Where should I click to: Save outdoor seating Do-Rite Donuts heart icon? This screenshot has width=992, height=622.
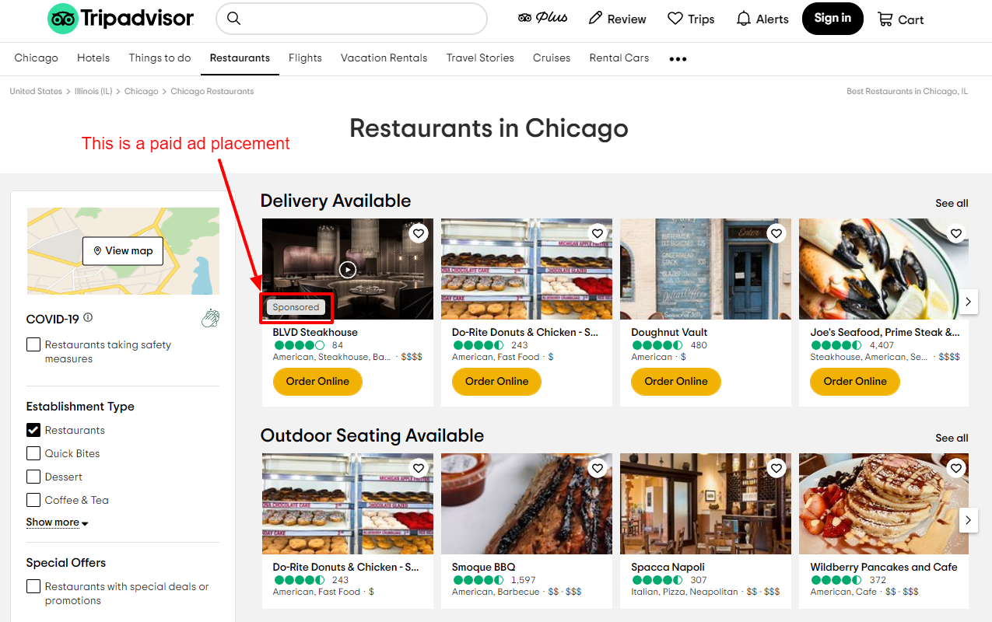pos(419,468)
